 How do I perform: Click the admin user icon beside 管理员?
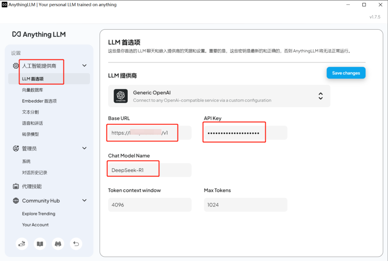pyautogui.click(x=16, y=148)
